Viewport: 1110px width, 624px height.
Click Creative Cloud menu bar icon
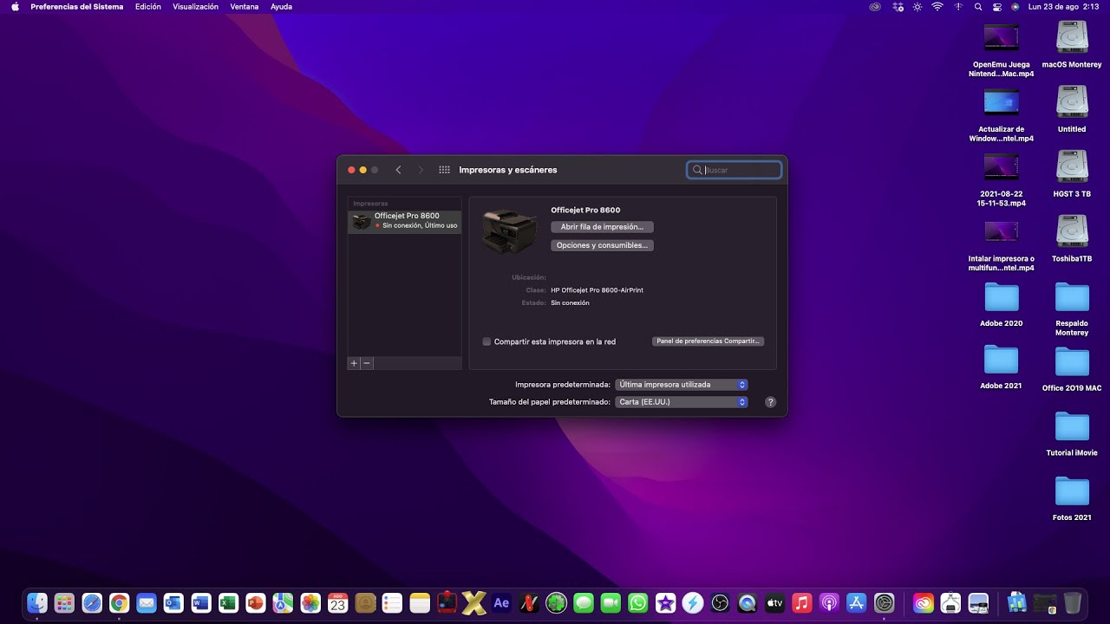point(875,6)
